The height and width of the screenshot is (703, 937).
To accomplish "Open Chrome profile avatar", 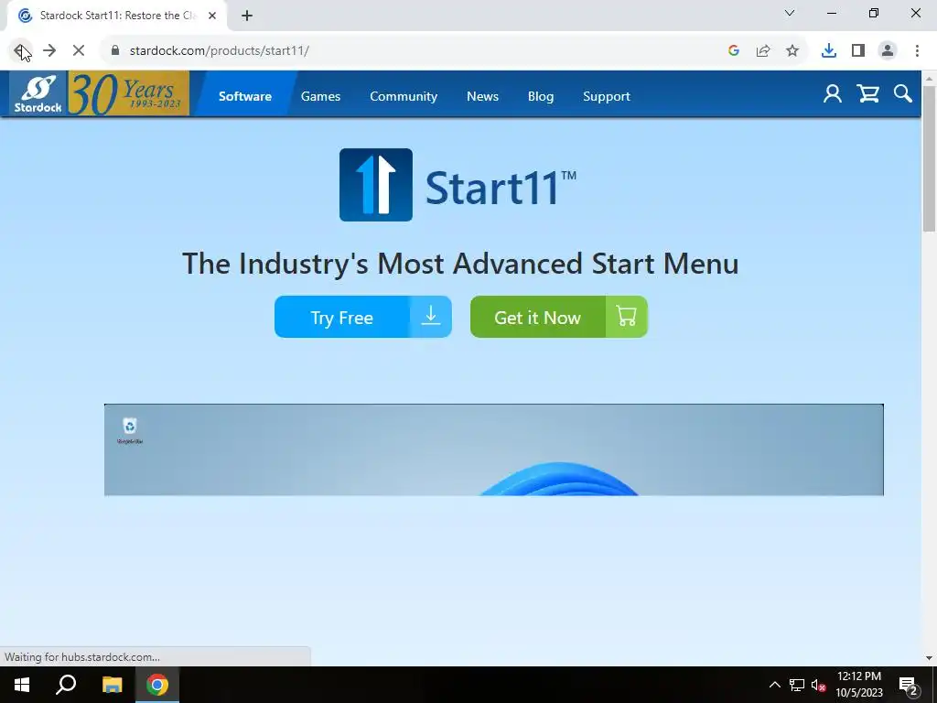I will point(888,51).
